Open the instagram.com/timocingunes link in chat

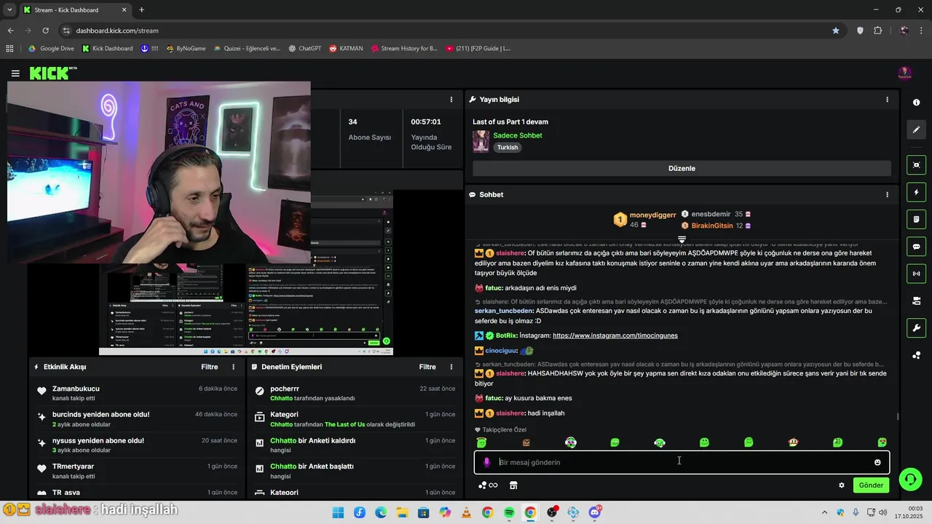coord(615,336)
